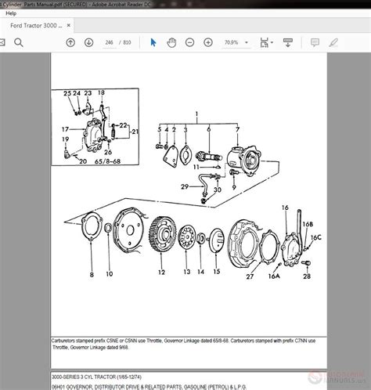Go to next page arrow
Image resolution: width=371 pixels, height=390 pixels.
pos(88,42)
